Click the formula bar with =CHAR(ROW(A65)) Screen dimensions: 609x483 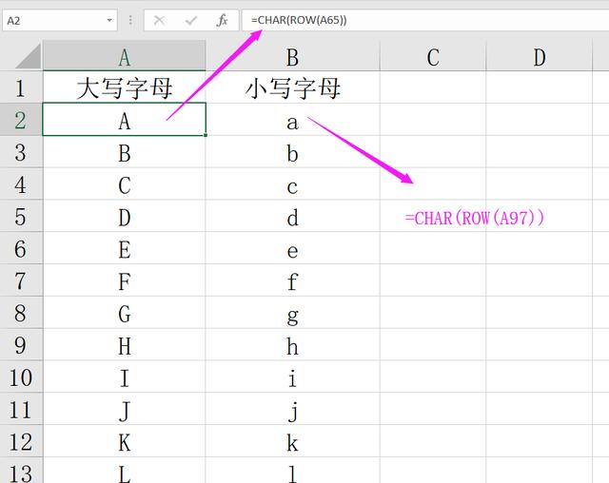(425, 20)
